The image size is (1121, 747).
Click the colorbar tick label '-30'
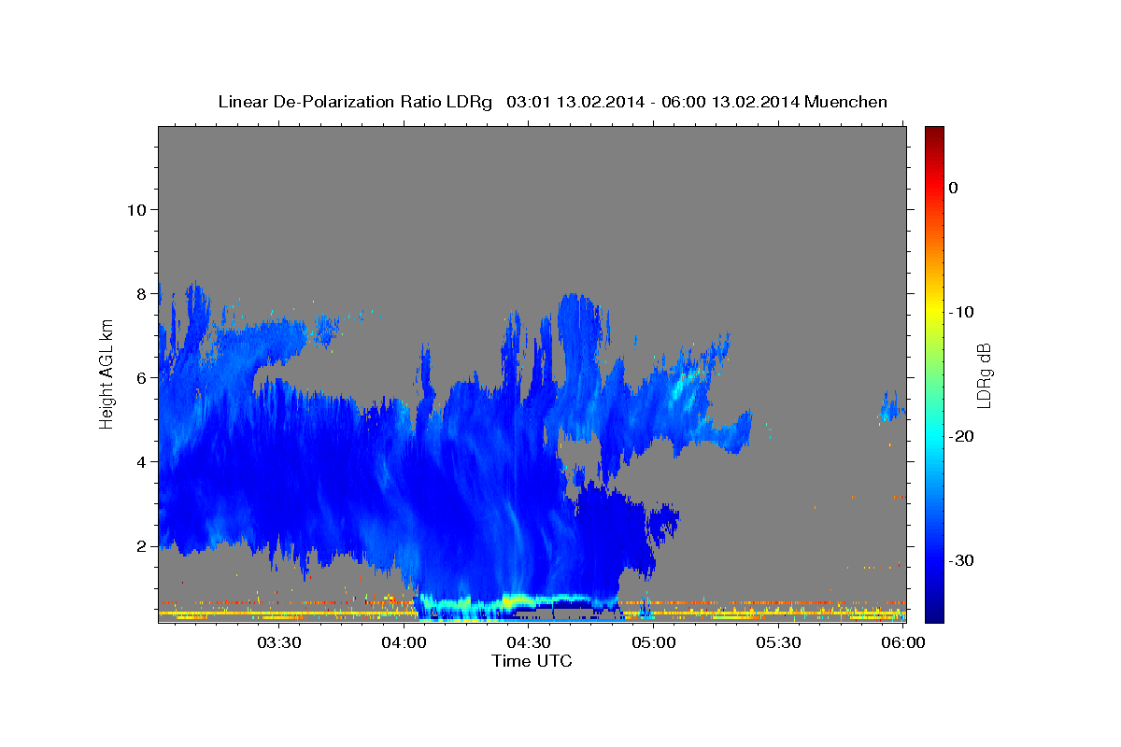[x=963, y=560]
